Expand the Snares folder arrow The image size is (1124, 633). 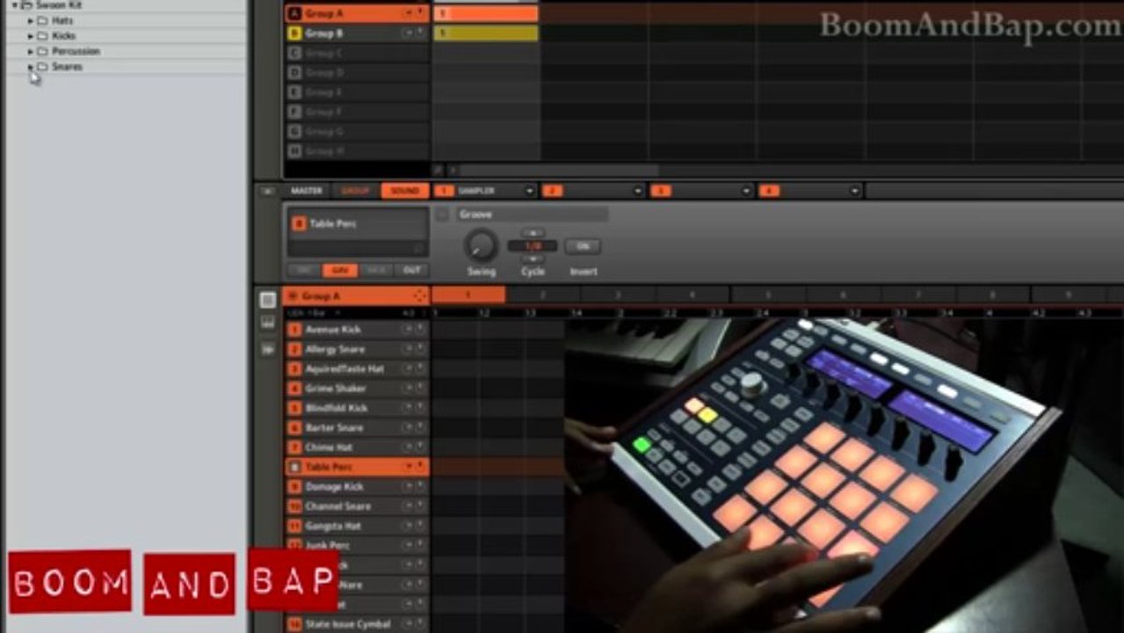click(x=31, y=67)
